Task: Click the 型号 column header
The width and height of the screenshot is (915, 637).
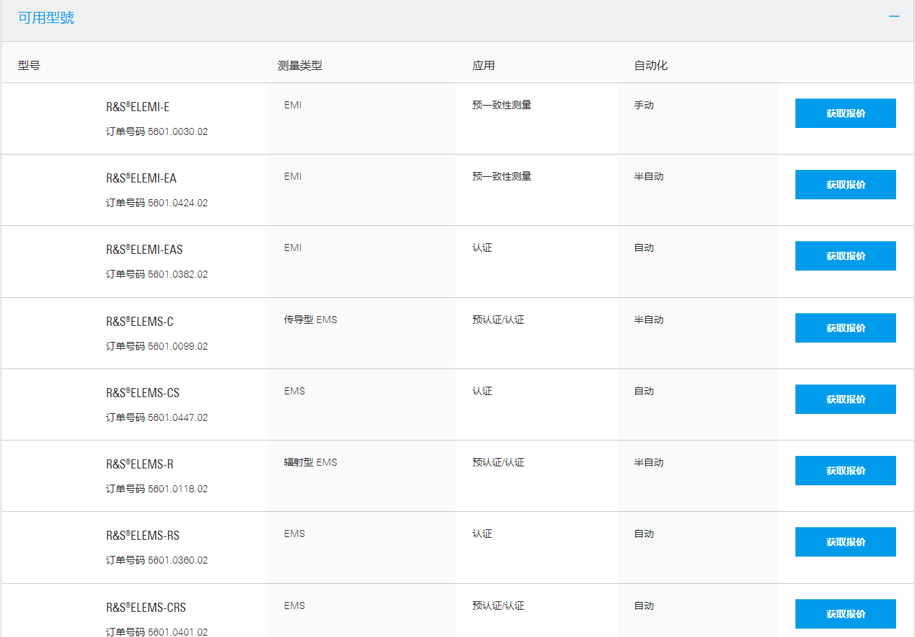Action: click(x=29, y=65)
